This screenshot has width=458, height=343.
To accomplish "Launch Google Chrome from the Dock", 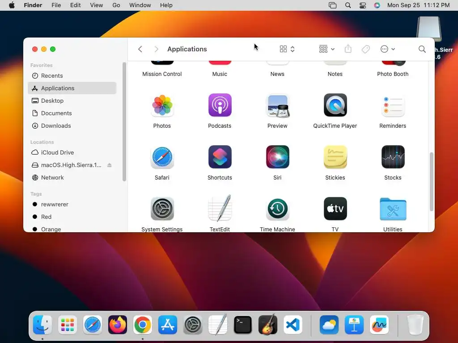I will coord(143,325).
